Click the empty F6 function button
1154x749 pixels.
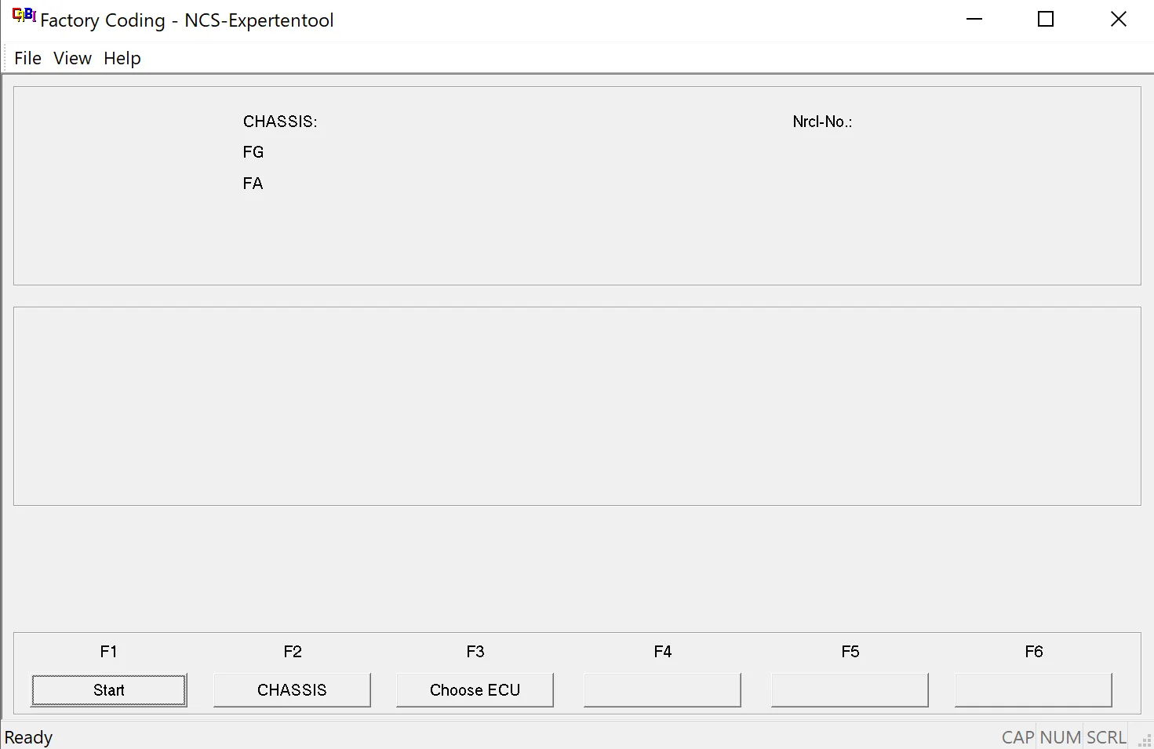[1033, 690]
